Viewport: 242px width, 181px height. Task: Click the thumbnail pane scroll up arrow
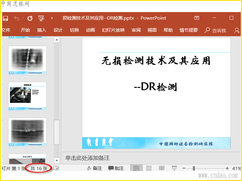tap(57, 40)
